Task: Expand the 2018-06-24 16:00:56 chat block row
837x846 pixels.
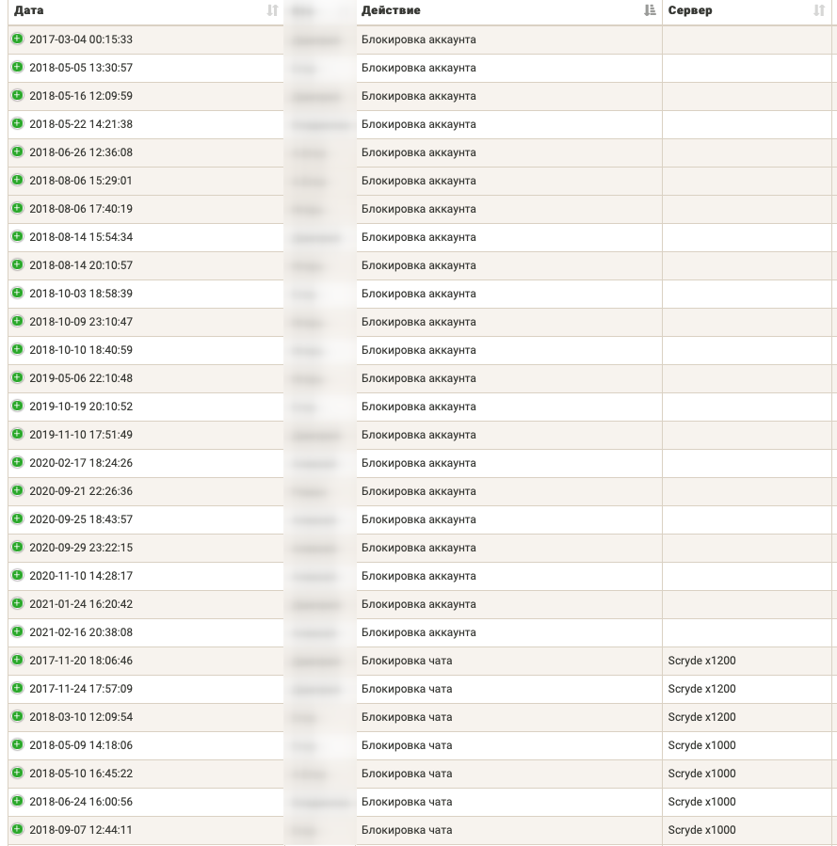Action: click(x=17, y=801)
